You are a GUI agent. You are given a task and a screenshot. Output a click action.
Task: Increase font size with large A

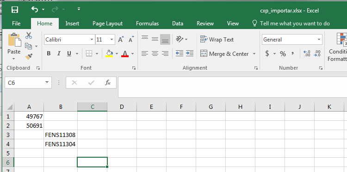121,40
